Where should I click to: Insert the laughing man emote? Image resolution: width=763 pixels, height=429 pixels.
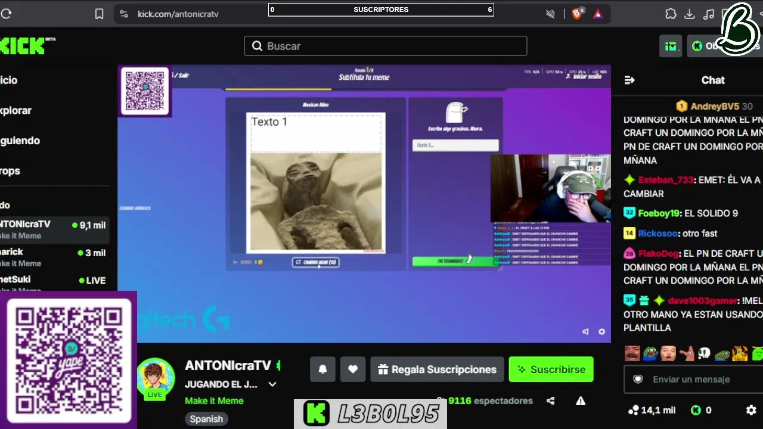click(632, 353)
